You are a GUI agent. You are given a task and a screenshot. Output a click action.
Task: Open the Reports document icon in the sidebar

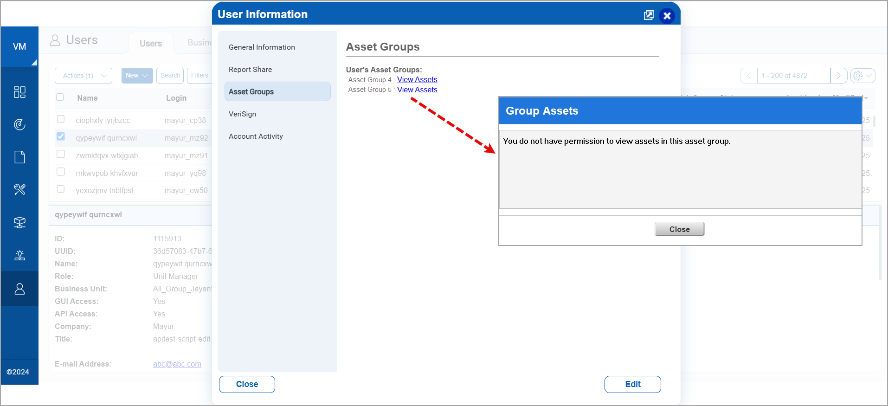tap(19, 157)
